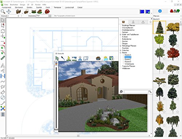Open the download tab in library panel
The image size is (182, 139).
(x=143, y=22)
